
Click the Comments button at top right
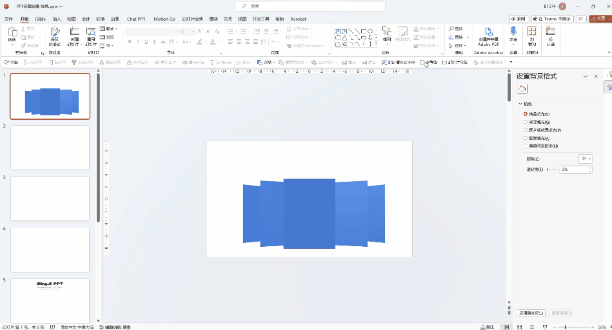581,19
